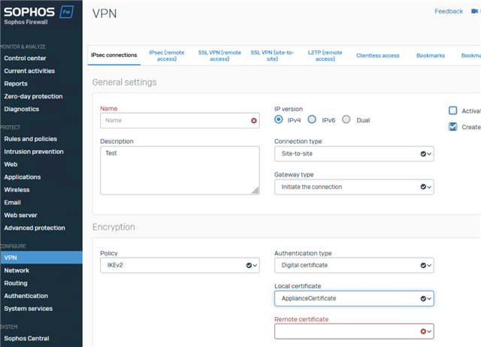Click inside the Description text area
This screenshot has width=481, height=347.
point(179,170)
